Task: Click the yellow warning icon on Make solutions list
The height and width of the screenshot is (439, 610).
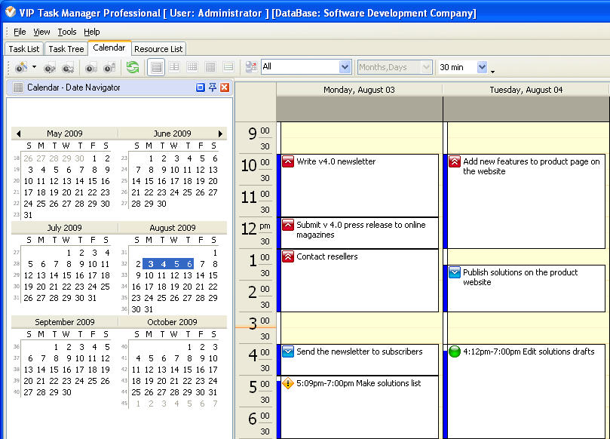Action: (288, 383)
